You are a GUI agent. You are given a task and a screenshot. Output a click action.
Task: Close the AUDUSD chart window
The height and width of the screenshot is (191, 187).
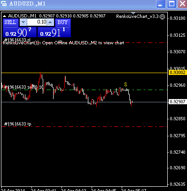tap(182, 4)
